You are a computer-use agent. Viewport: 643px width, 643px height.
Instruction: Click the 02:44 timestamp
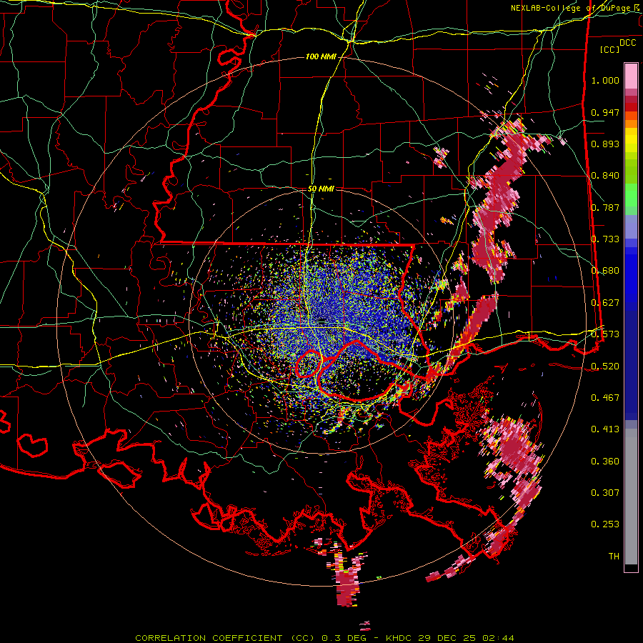tap(497, 638)
